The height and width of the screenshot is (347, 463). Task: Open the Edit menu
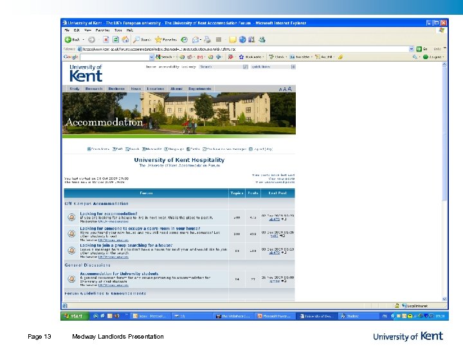tap(77, 30)
